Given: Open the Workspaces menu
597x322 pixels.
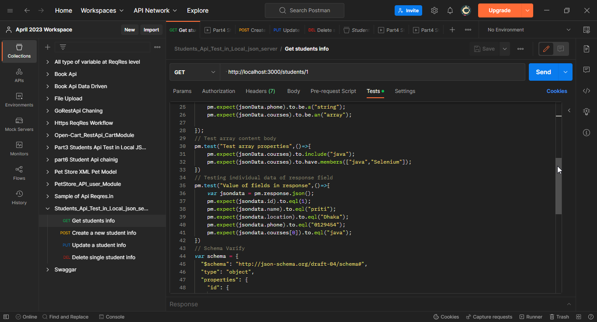Looking at the screenshot, I should (x=102, y=10).
